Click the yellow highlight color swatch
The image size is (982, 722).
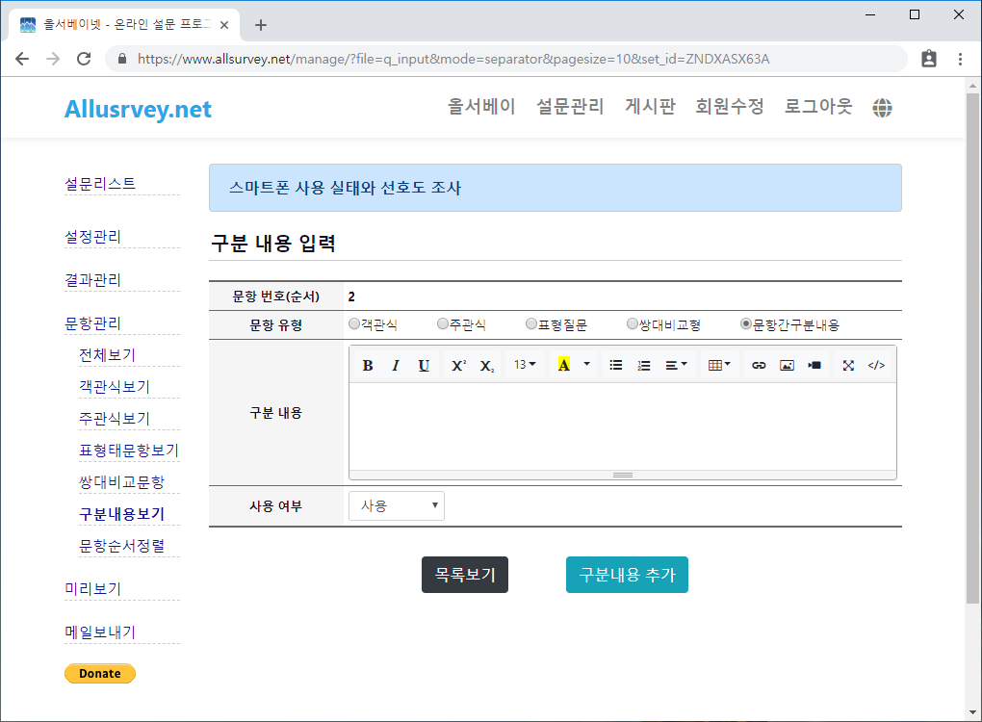(564, 366)
